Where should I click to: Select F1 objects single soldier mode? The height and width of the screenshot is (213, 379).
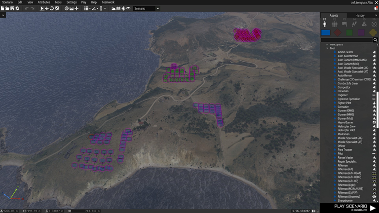pyautogui.click(x=325, y=24)
